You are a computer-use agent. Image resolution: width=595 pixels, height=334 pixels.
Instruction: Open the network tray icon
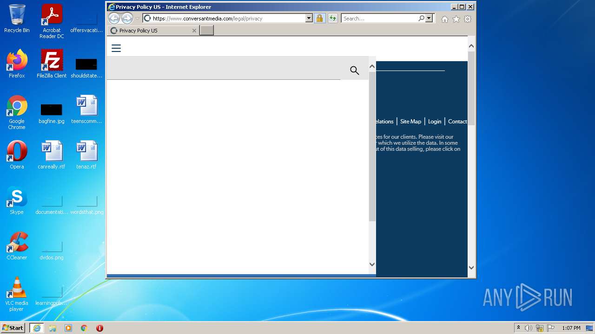[x=540, y=328]
